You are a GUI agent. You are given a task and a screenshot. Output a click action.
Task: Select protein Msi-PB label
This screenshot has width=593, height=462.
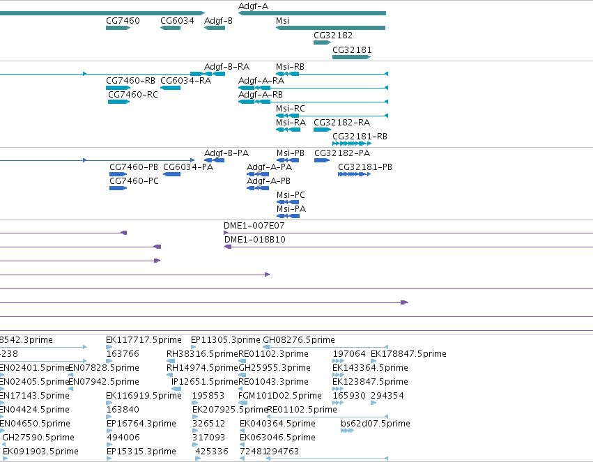click(291, 153)
